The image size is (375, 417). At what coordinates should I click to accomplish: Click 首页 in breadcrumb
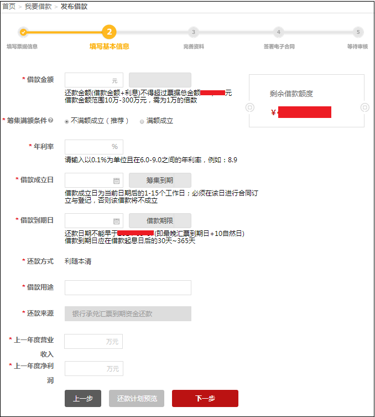[9, 7]
